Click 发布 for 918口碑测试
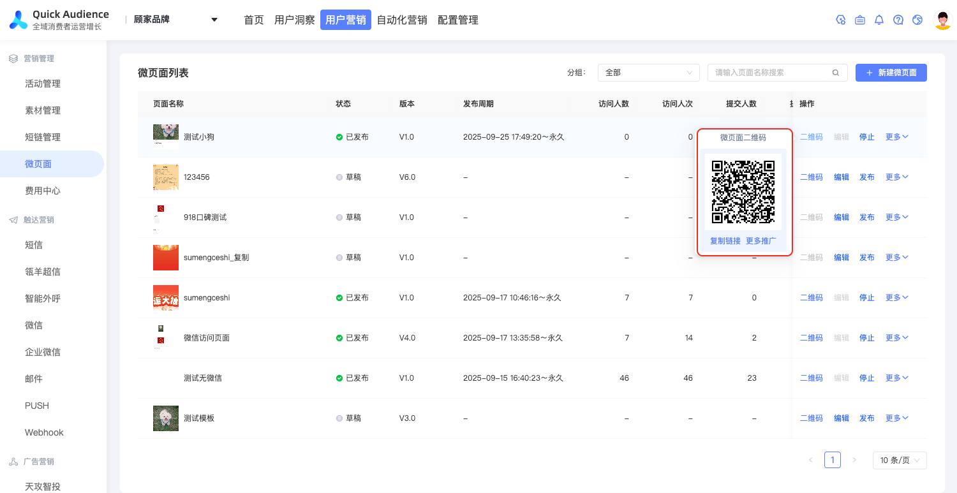957x493 pixels. click(x=867, y=217)
